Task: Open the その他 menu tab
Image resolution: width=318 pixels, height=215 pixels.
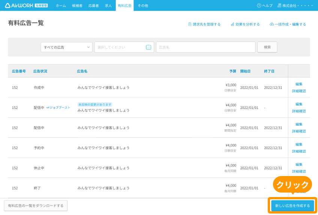Action: [143, 6]
